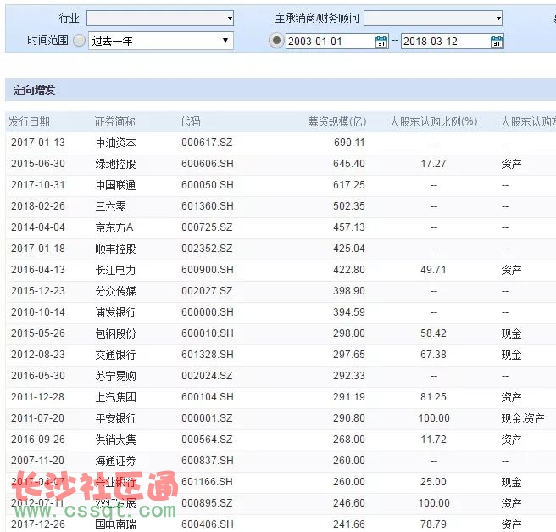Image resolution: width=556 pixels, height=532 pixels.
Task: Select the custom date range radio button
Action: [276, 41]
